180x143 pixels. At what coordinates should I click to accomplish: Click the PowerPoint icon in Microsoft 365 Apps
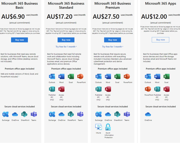[x=148, y=89]
